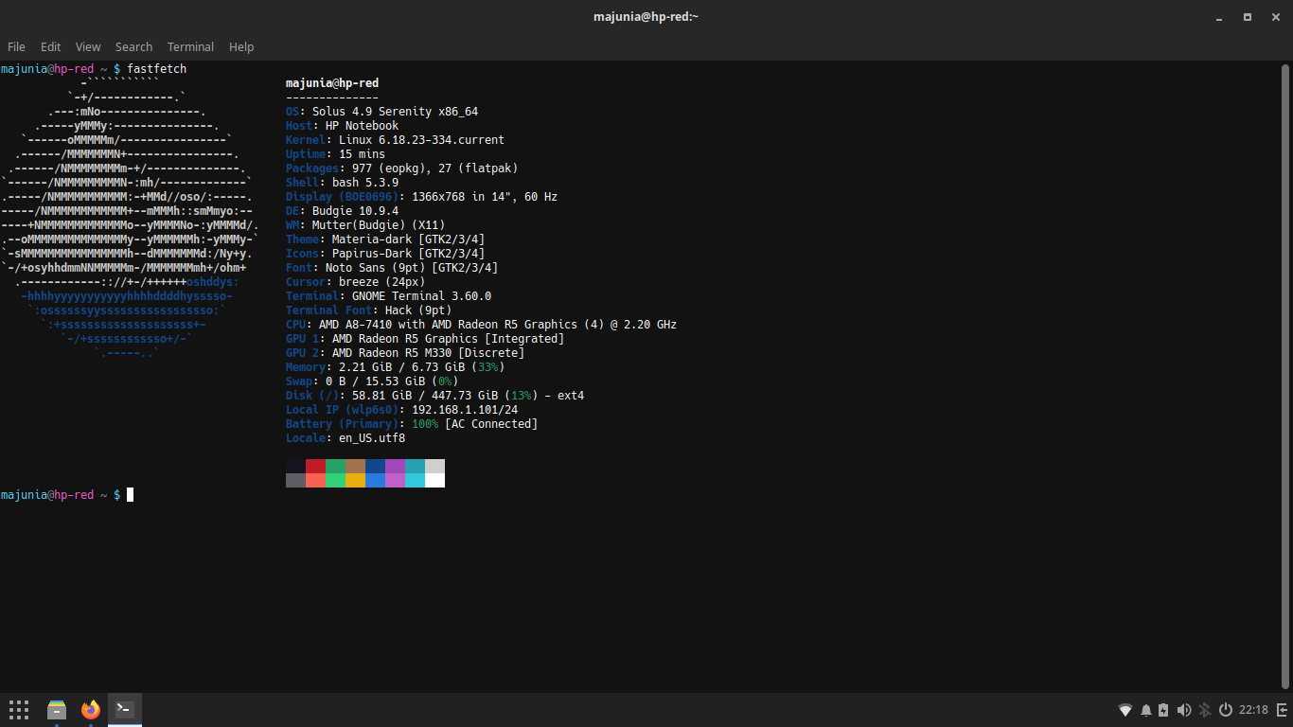Click the yellow block in the color palette

click(355, 480)
